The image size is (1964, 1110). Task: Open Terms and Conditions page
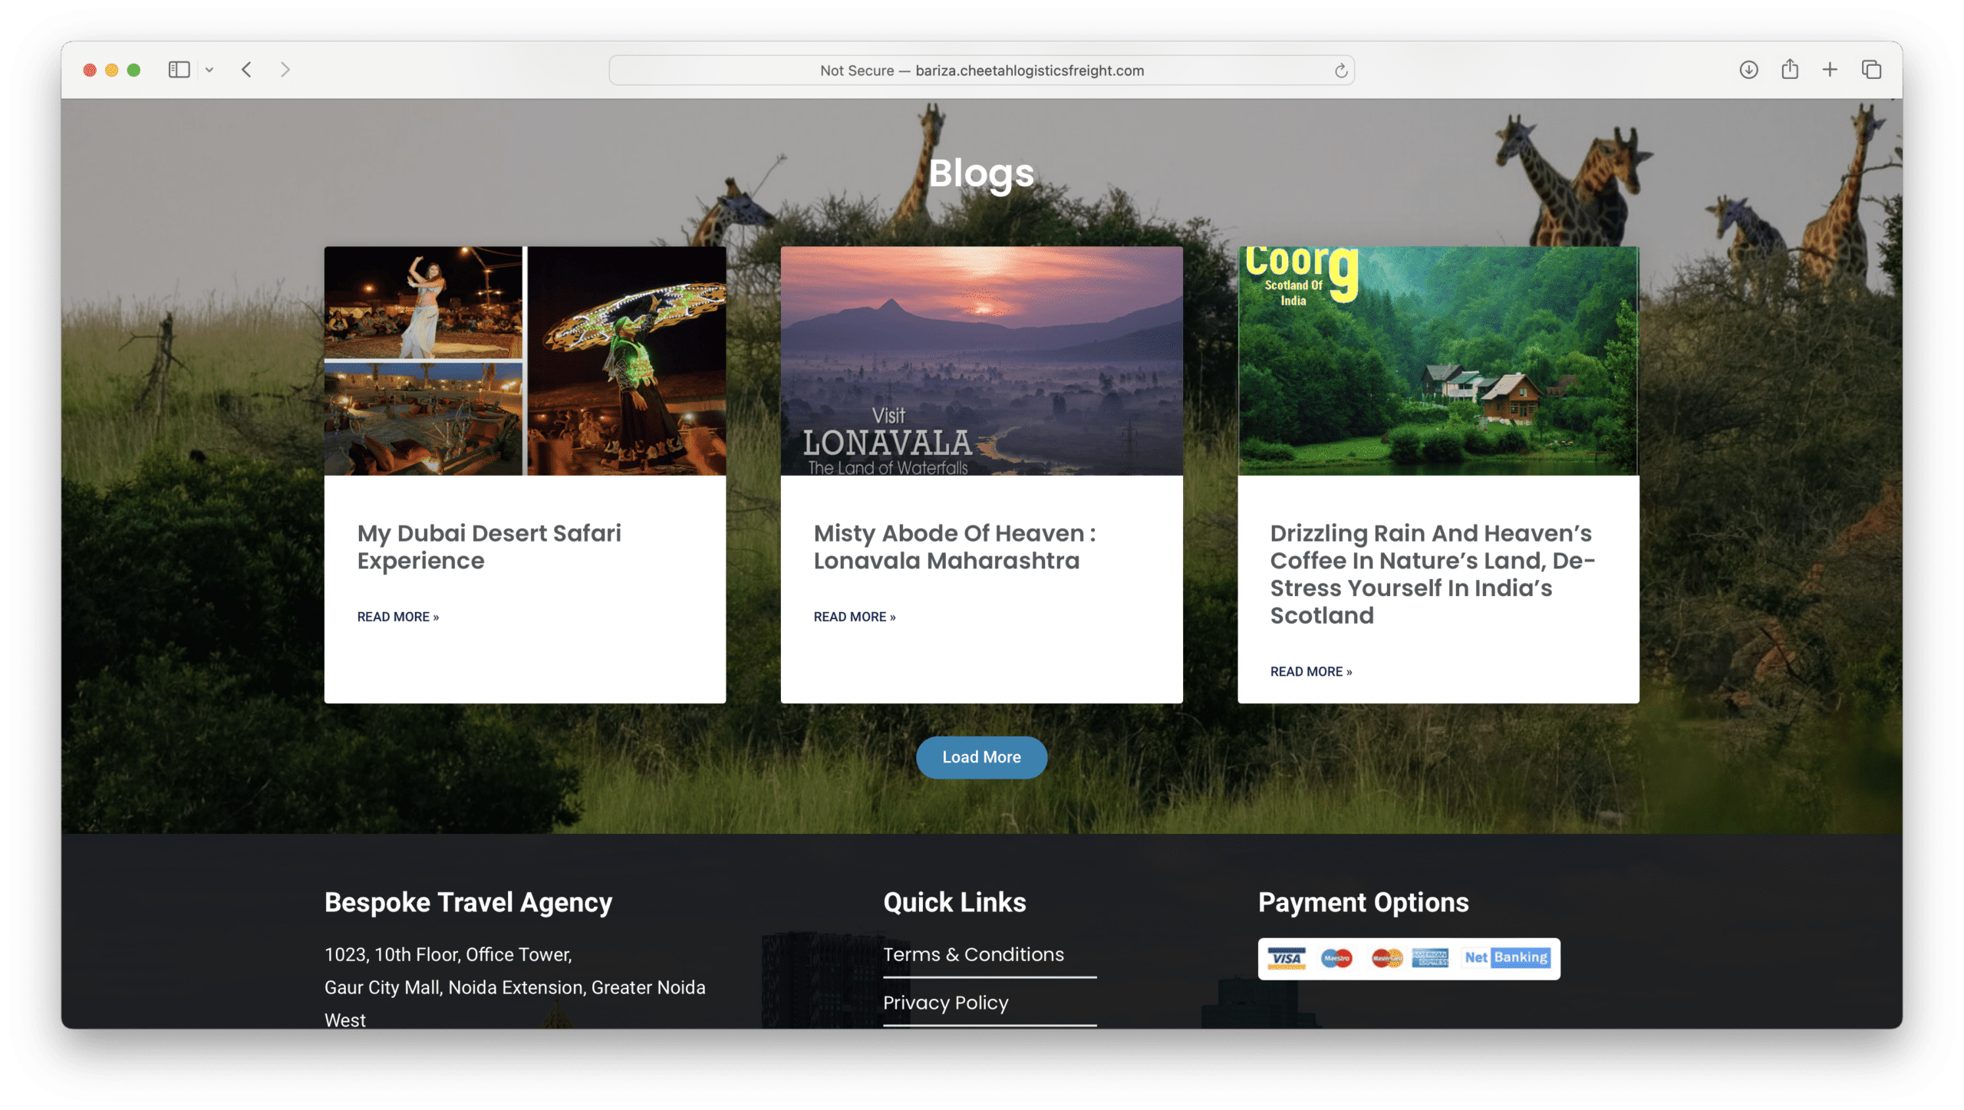[974, 955]
